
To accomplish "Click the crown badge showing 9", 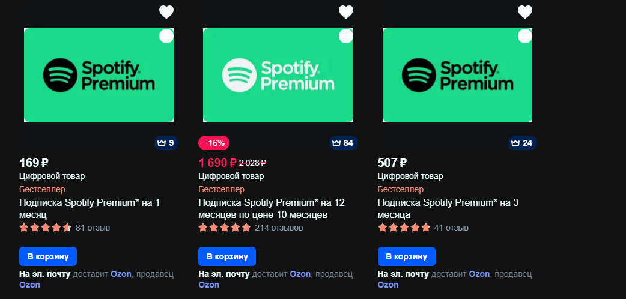I will [166, 143].
